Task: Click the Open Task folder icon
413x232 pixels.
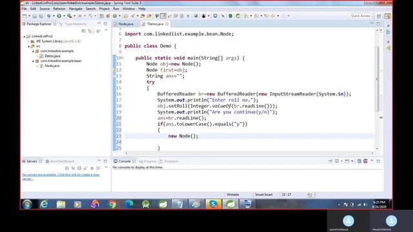Action: tap(143, 16)
